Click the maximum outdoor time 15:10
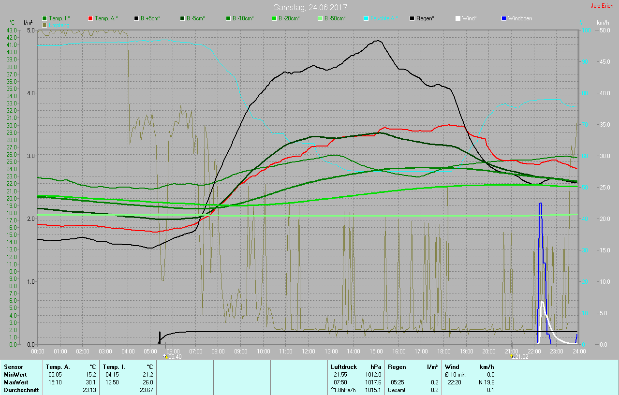Screen dimensions: 619x395 pyautogui.click(x=55, y=382)
